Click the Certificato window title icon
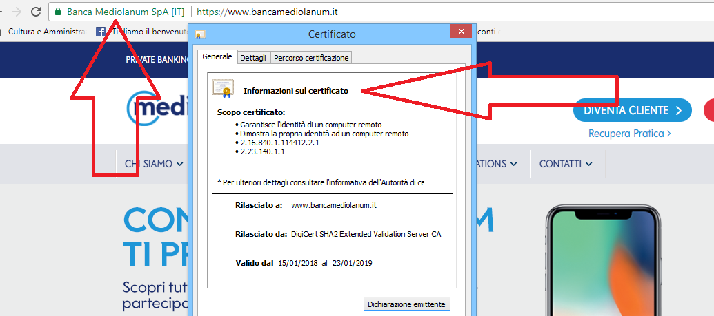The width and height of the screenshot is (714, 316). pos(200,34)
